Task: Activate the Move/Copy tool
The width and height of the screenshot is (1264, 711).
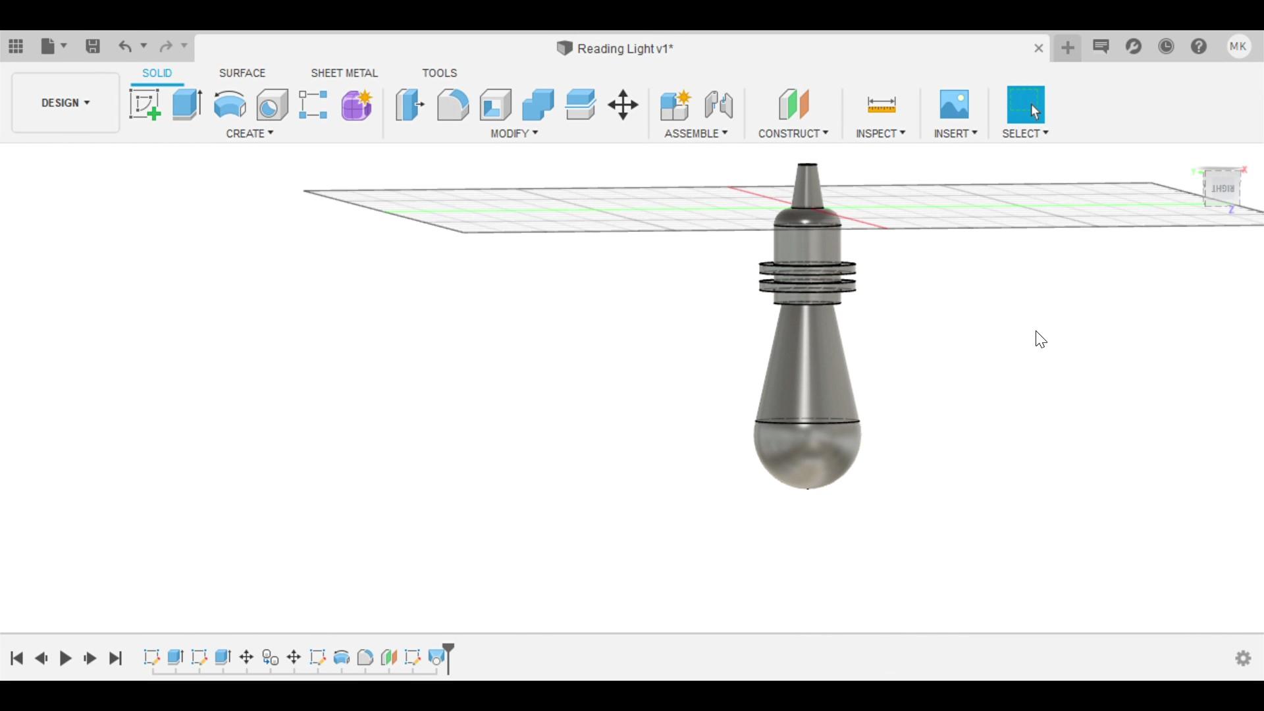Action: click(623, 105)
